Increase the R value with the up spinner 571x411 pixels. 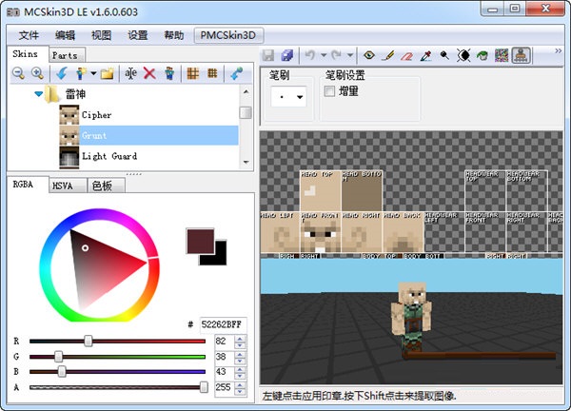tap(240, 338)
